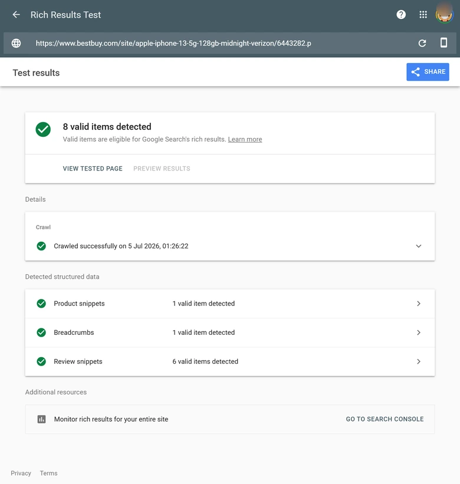Click '6 valid items detected' text

[x=205, y=361]
